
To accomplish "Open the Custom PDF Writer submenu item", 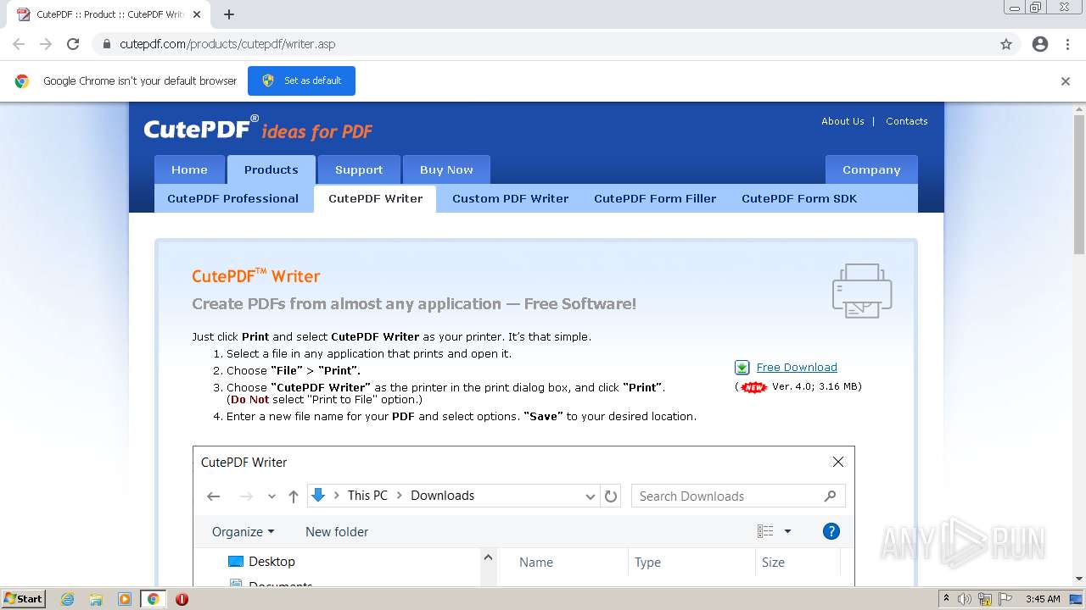I will coord(511,198).
